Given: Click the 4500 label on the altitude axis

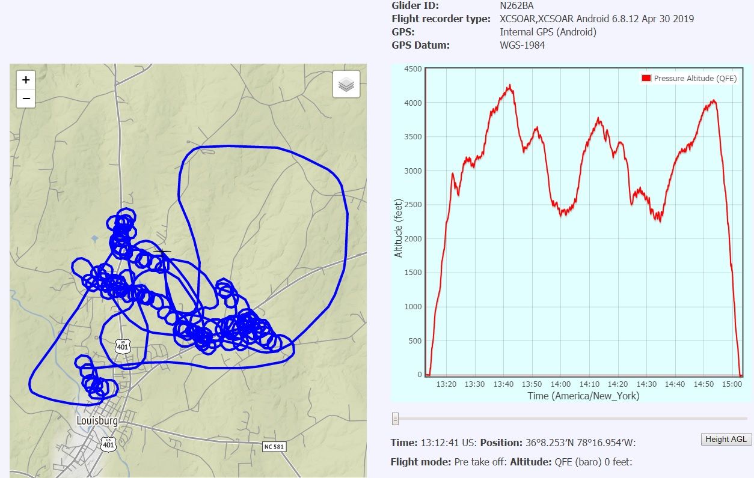Looking at the screenshot, I should click(x=413, y=68).
